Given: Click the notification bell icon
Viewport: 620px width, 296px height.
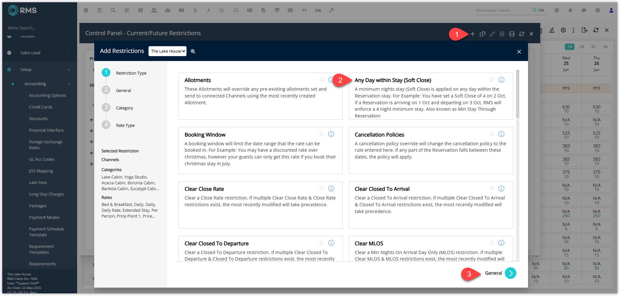Looking at the screenshot, I should pos(570,10).
